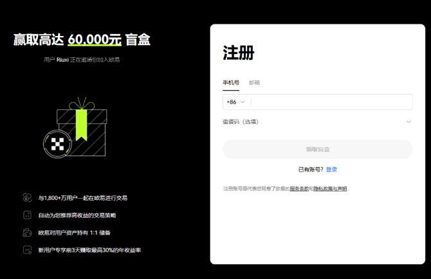Open the 隐私政策与声明 link
Viewport: 431px width, 279px height.
point(330,188)
